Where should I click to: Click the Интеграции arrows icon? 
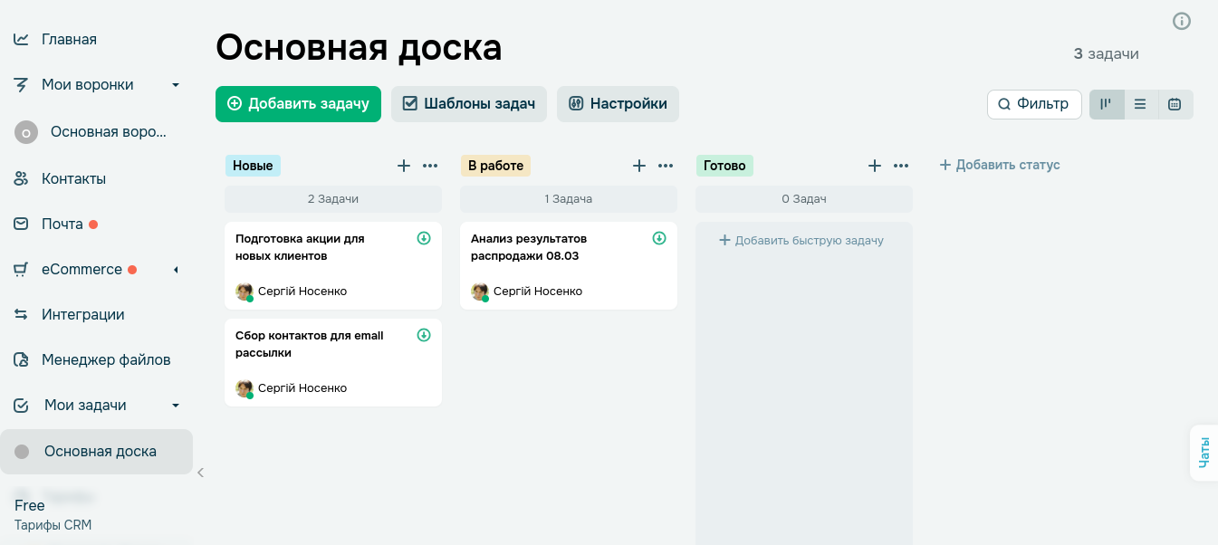tap(21, 314)
